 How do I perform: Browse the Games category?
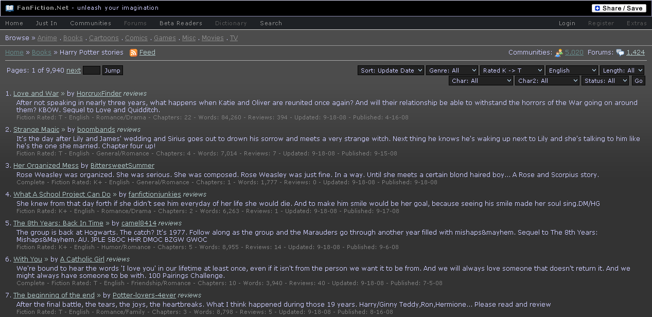(x=165, y=38)
